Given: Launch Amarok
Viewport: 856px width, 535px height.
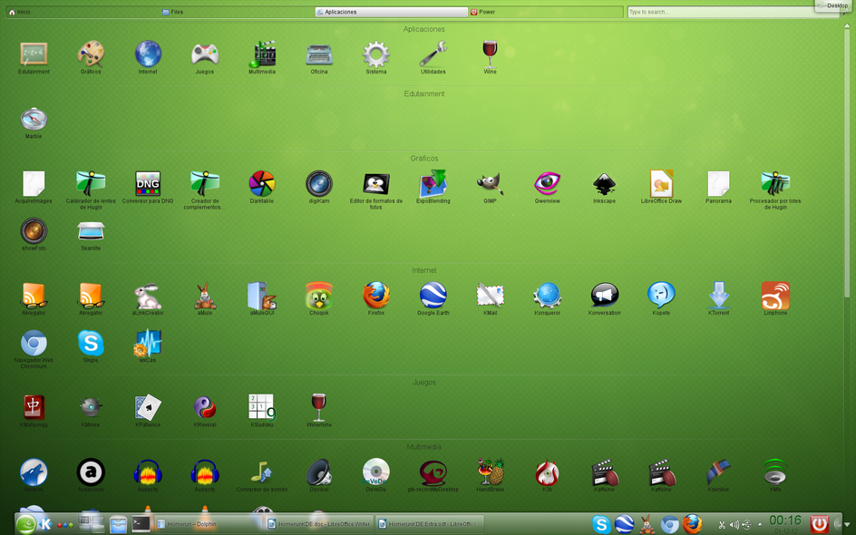Looking at the screenshot, I should point(34,475).
